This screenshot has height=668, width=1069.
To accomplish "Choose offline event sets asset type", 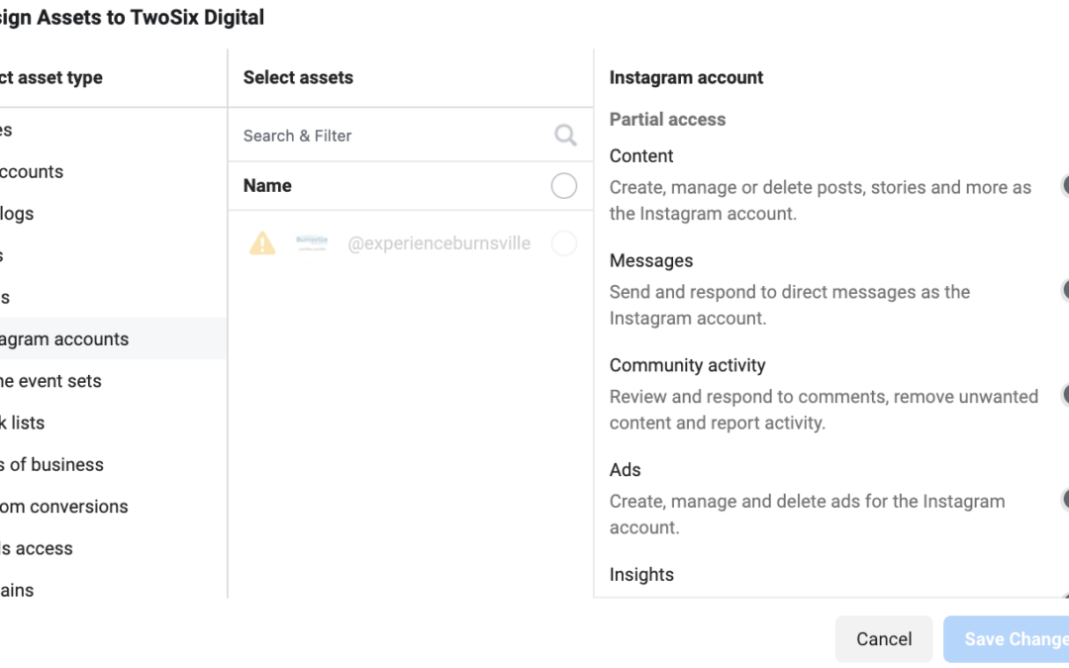I will (x=51, y=381).
